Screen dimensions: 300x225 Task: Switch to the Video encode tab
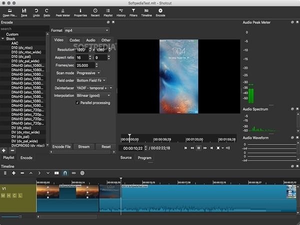pyautogui.click(x=58, y=40)
